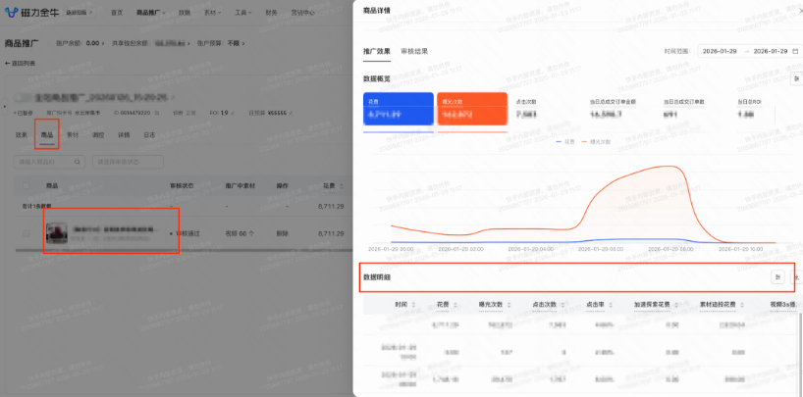Switch to the 调控 tab
The height and width of the screenshot is (397, 803).
pos(98,135)
